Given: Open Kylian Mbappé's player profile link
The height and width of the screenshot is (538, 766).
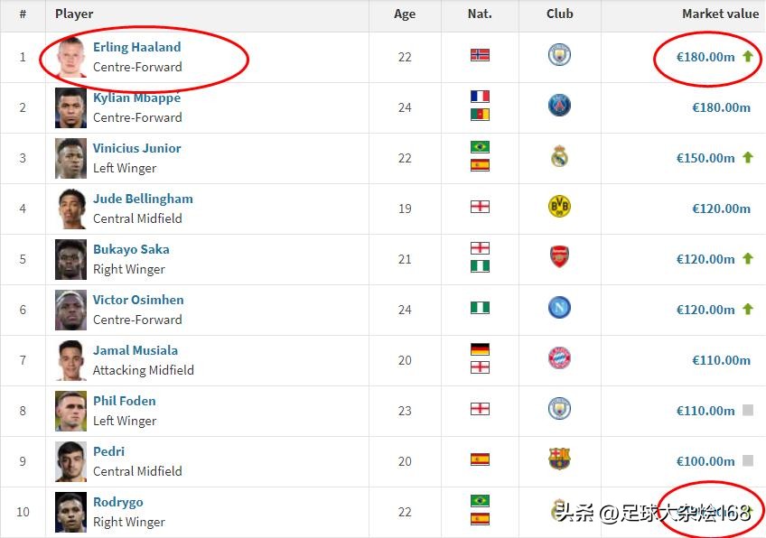Looking at the screenshot, I should [x=136, y=97].
